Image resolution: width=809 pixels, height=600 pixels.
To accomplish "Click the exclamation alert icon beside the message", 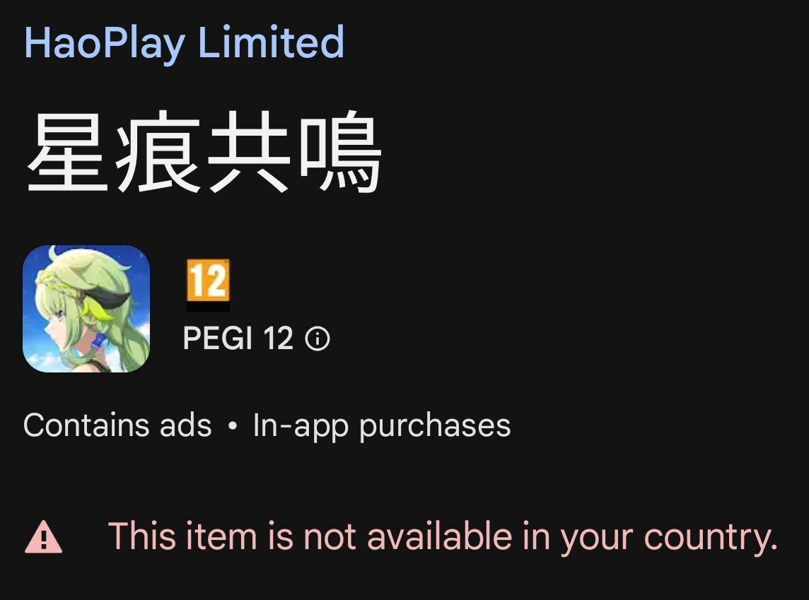I will click(x=43, y=537).
